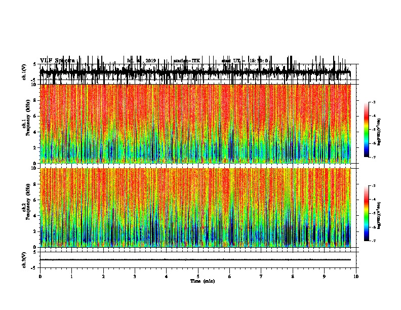Click the "8" kHz tick on ch.1 spectrogram
This screenshot has height=310, width=401.
tap(35, 100)
